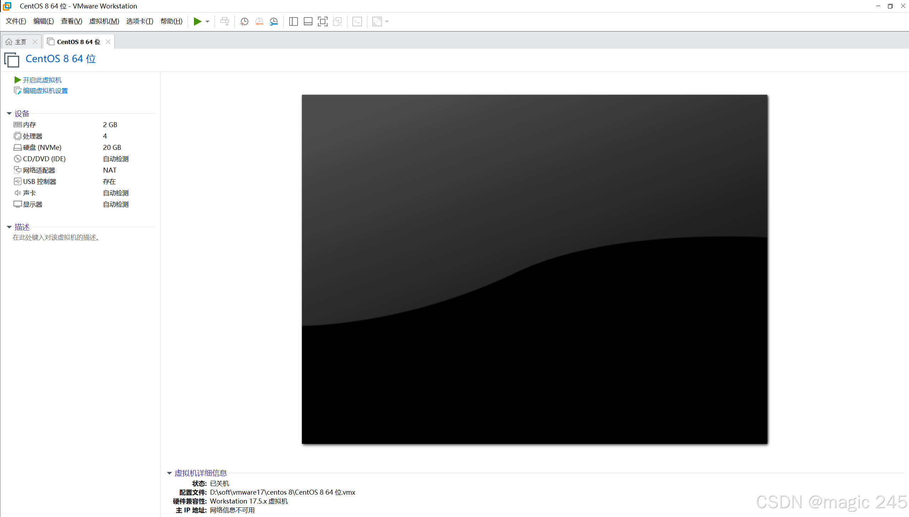Switch to the 主页 tab
Screen dimensions: 909x517
[20, 42]
